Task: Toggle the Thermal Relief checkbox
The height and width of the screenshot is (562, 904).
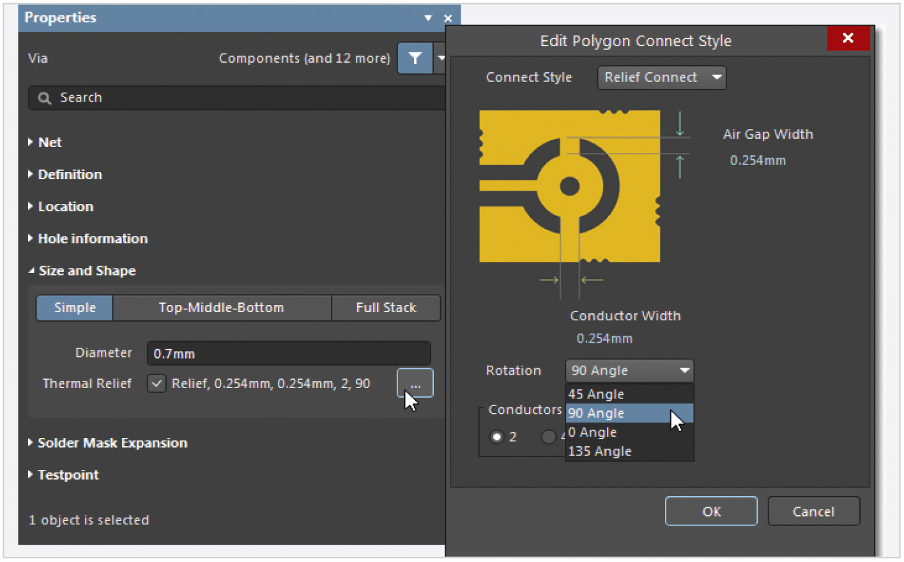Action: (157, 384)
